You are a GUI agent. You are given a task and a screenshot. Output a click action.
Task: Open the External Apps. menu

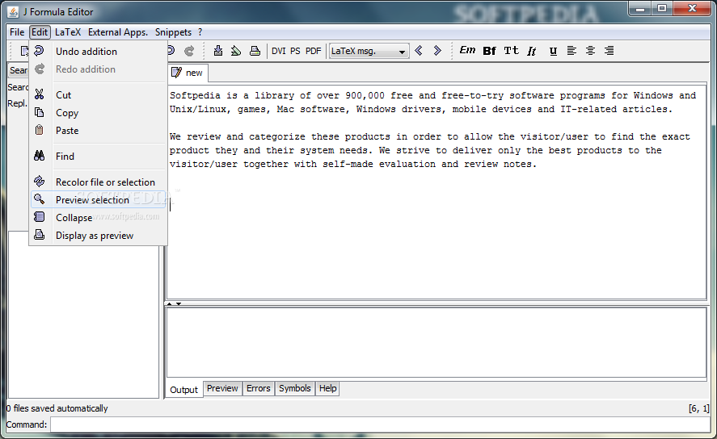(118, 32)
